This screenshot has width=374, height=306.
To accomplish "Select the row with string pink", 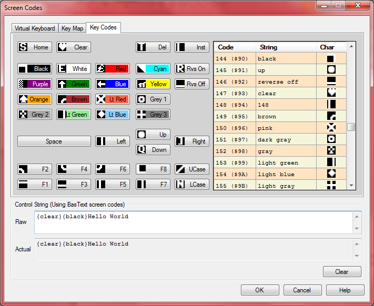I will [x=280, y=128].
